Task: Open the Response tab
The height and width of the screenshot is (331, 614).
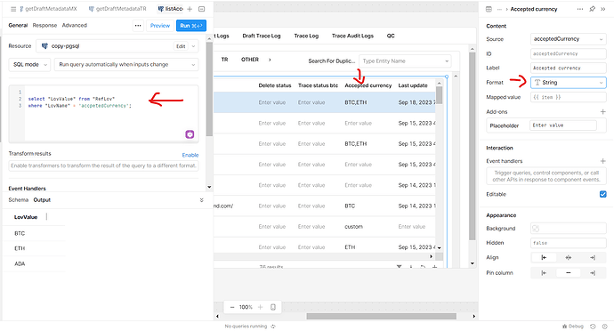Action: click(x=44, y=26)
